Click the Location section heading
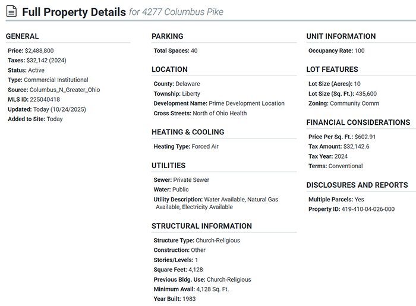Viewport: 416px width, 306px height. coord(169,70)
